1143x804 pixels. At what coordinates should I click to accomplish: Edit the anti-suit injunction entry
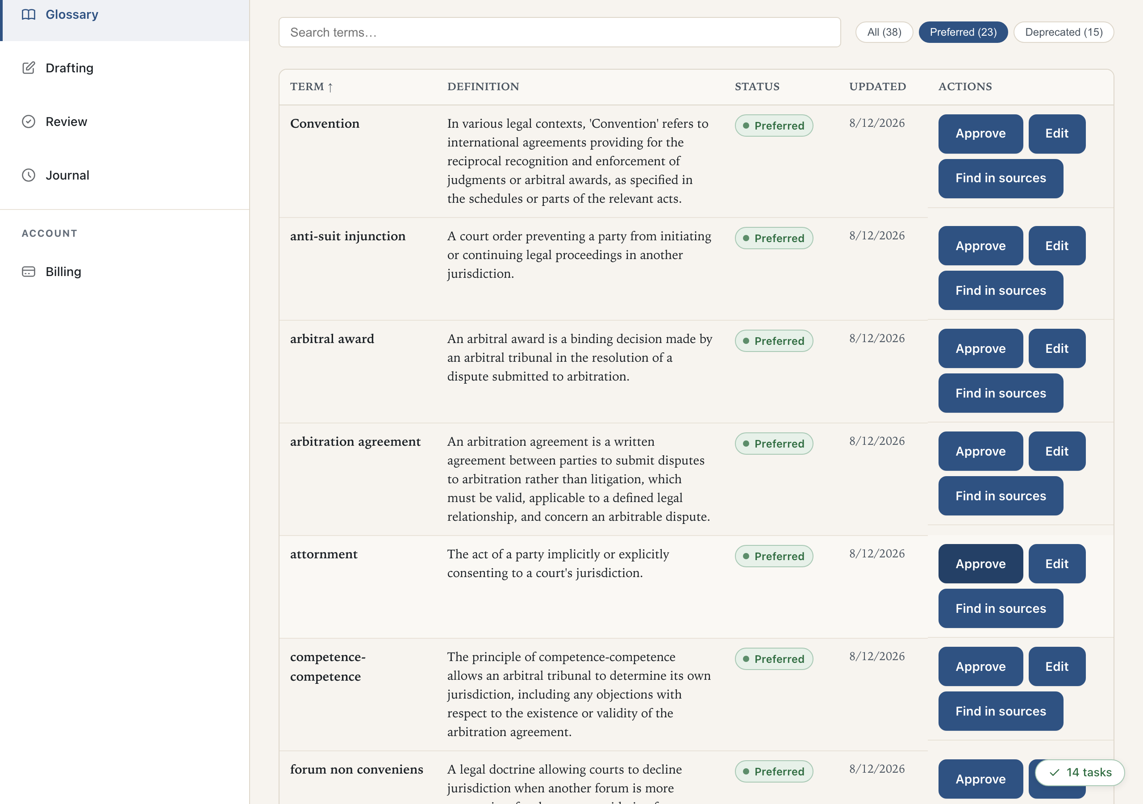pos(1056,246)
